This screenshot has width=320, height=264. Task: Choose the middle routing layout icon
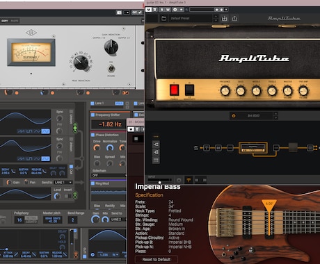pos(156,152)
